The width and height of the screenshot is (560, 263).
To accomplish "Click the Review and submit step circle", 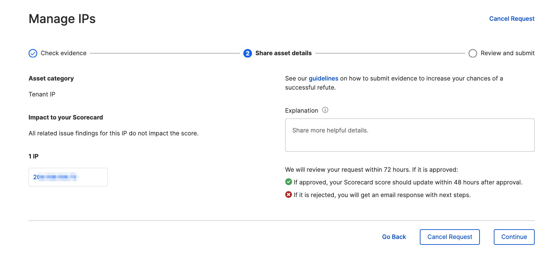I will [x=473, y=53].
